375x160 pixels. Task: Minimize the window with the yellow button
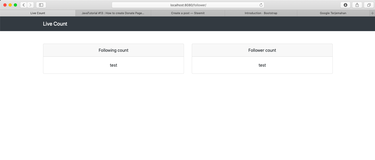click(10, 5)
